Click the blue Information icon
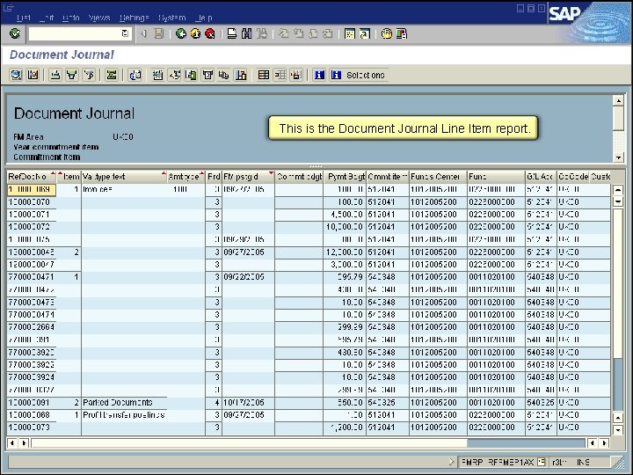 (319, 75)
